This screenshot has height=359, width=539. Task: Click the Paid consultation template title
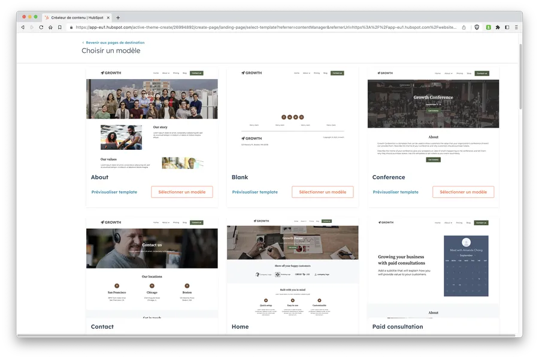point(398,327)
